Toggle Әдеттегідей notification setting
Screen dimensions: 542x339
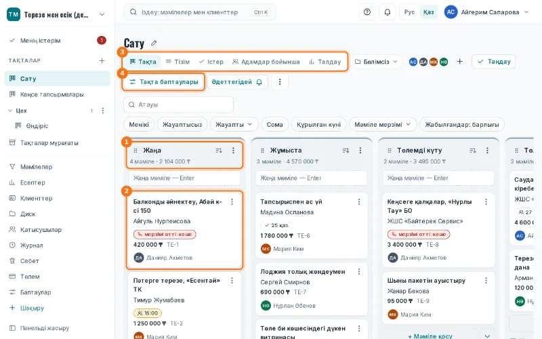(x=236, y=82)
